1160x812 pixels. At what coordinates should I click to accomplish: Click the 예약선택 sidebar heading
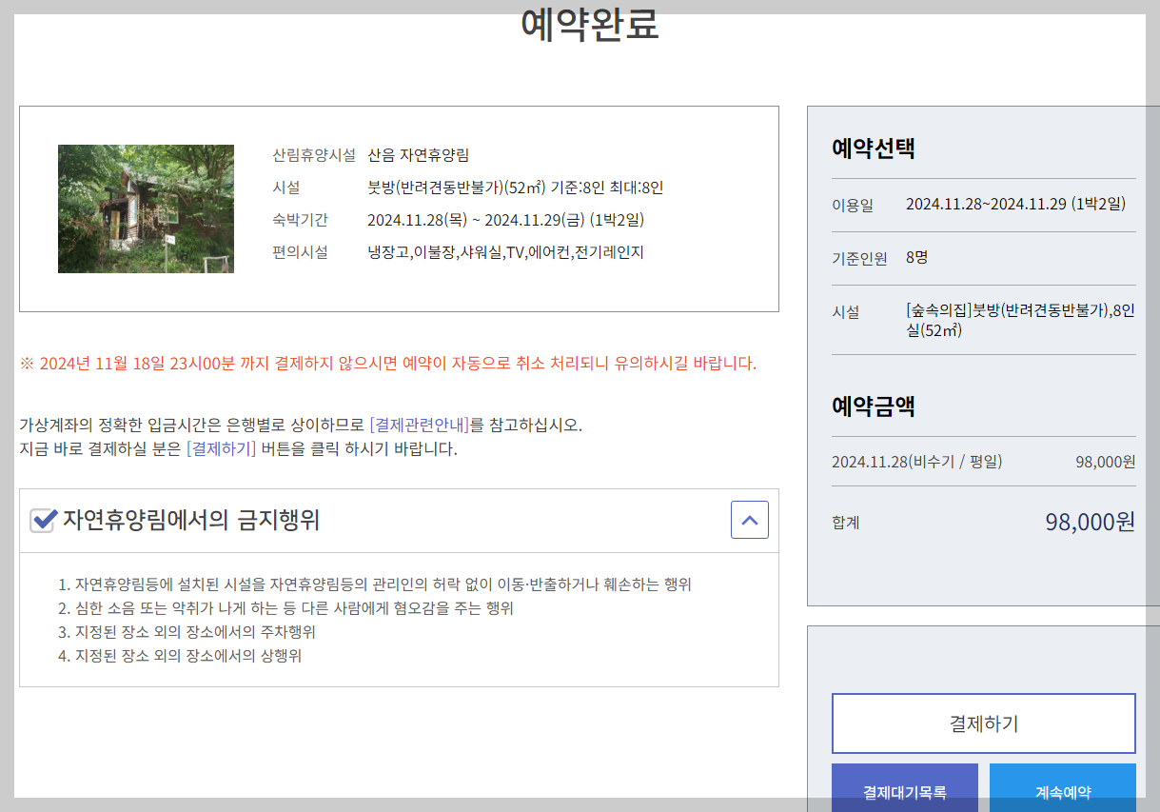click(874, 149)
